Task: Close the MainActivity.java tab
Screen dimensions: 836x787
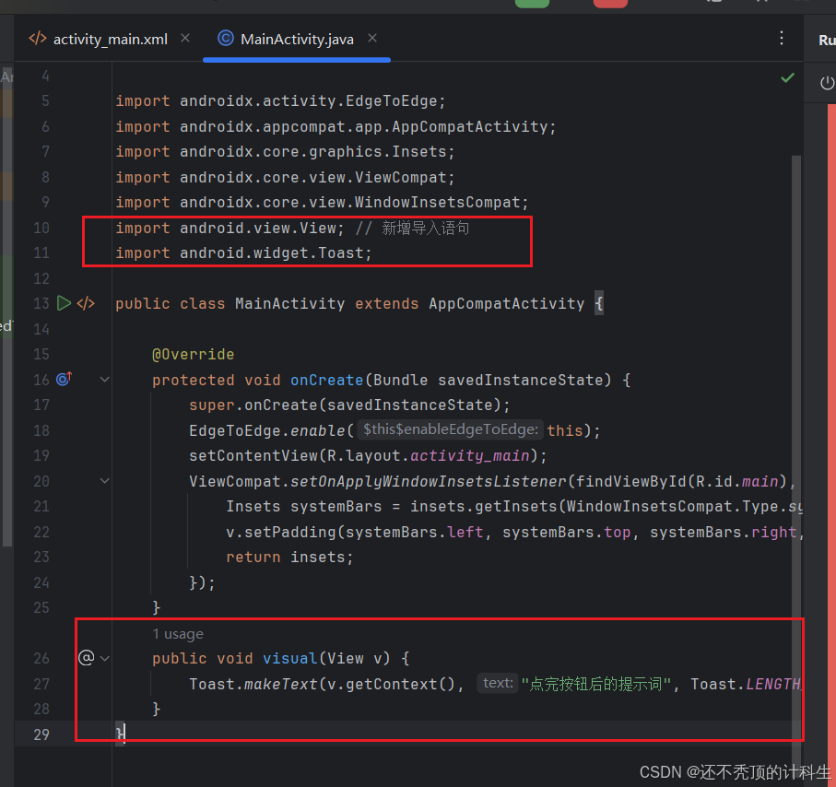Action: (x=372, y=39)
